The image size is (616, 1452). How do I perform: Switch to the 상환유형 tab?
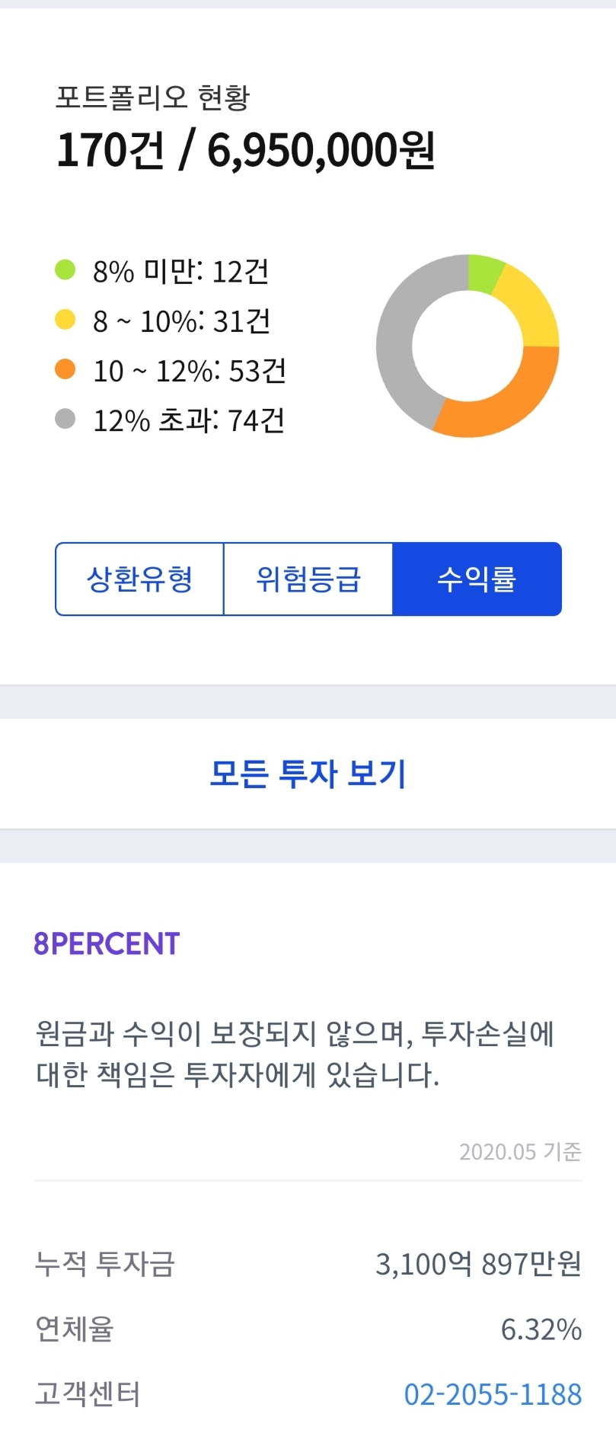(139, 579)
